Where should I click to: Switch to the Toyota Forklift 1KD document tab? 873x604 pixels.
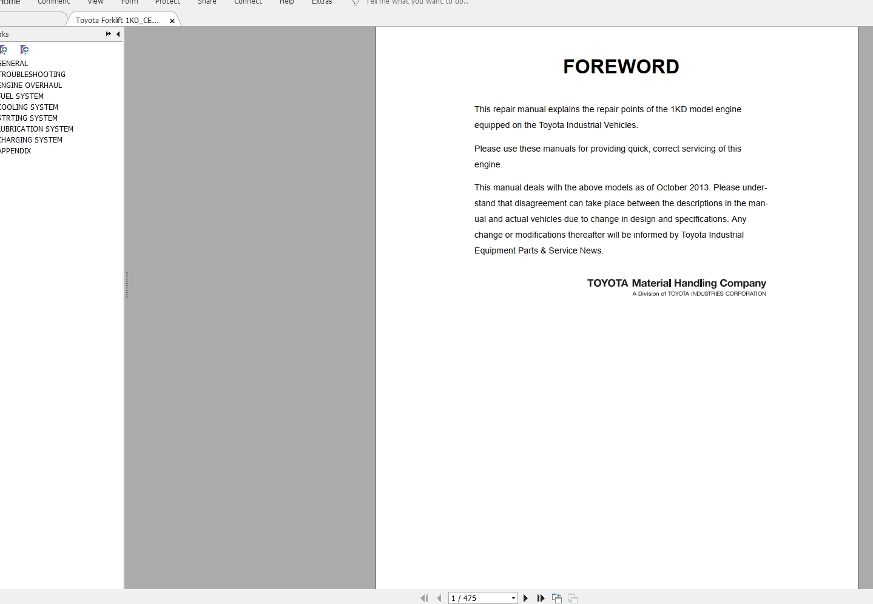click(118, 21)
